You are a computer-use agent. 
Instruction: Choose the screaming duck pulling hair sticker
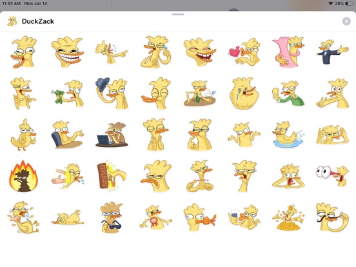tap(288, 176)
